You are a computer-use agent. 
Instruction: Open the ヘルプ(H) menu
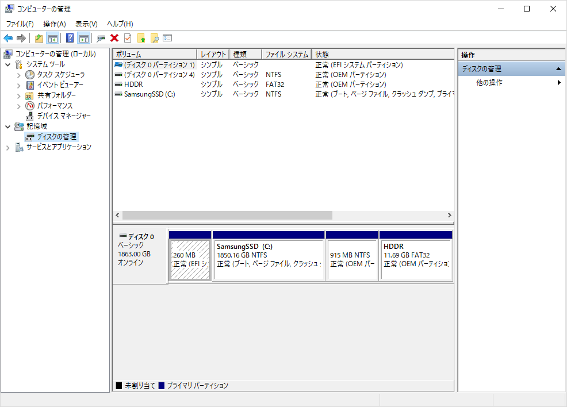120,24
